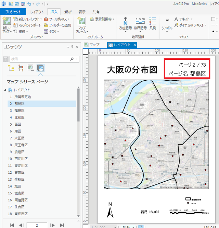Select page 6 港区
The height and width of the screenshot is (228, 219).
coord(42,131)
